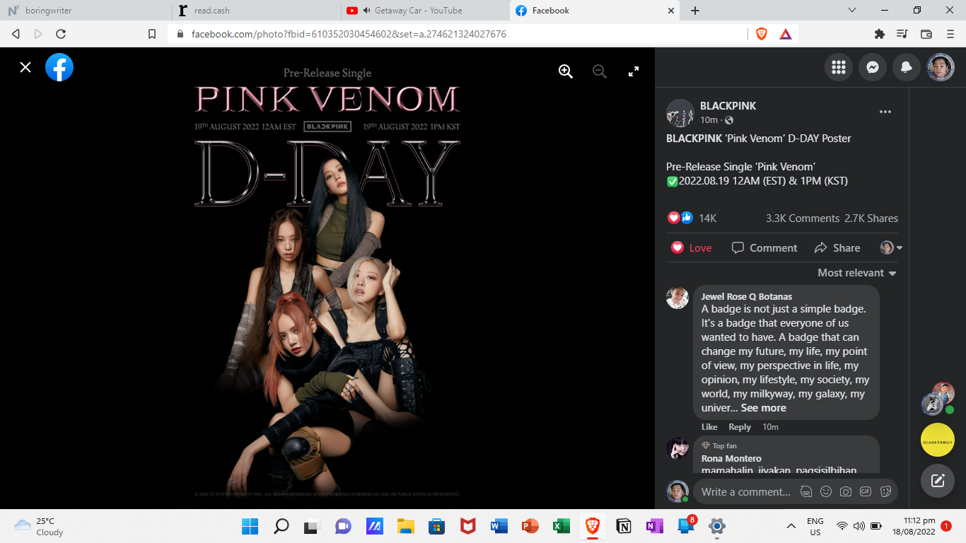Like Jewel Rose Q Botanas's comment
Screen dimensions: 966x543
click(x=709, y=427)
